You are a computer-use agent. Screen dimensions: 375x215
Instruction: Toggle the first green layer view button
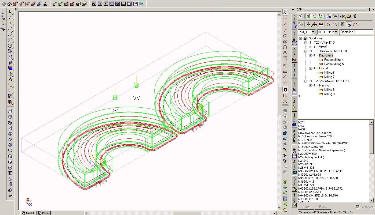click(309, 16)
